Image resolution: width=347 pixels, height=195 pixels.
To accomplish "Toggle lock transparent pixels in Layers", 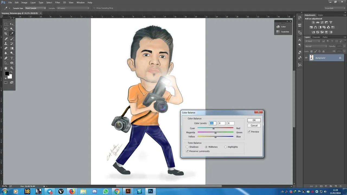I will tap(311, 51).
